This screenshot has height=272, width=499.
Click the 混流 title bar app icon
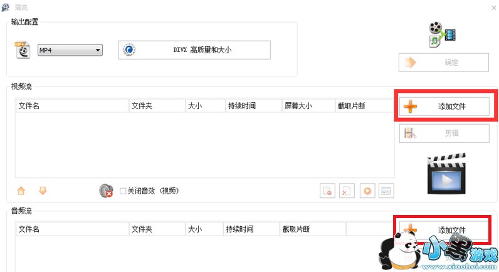pos(6,8)
